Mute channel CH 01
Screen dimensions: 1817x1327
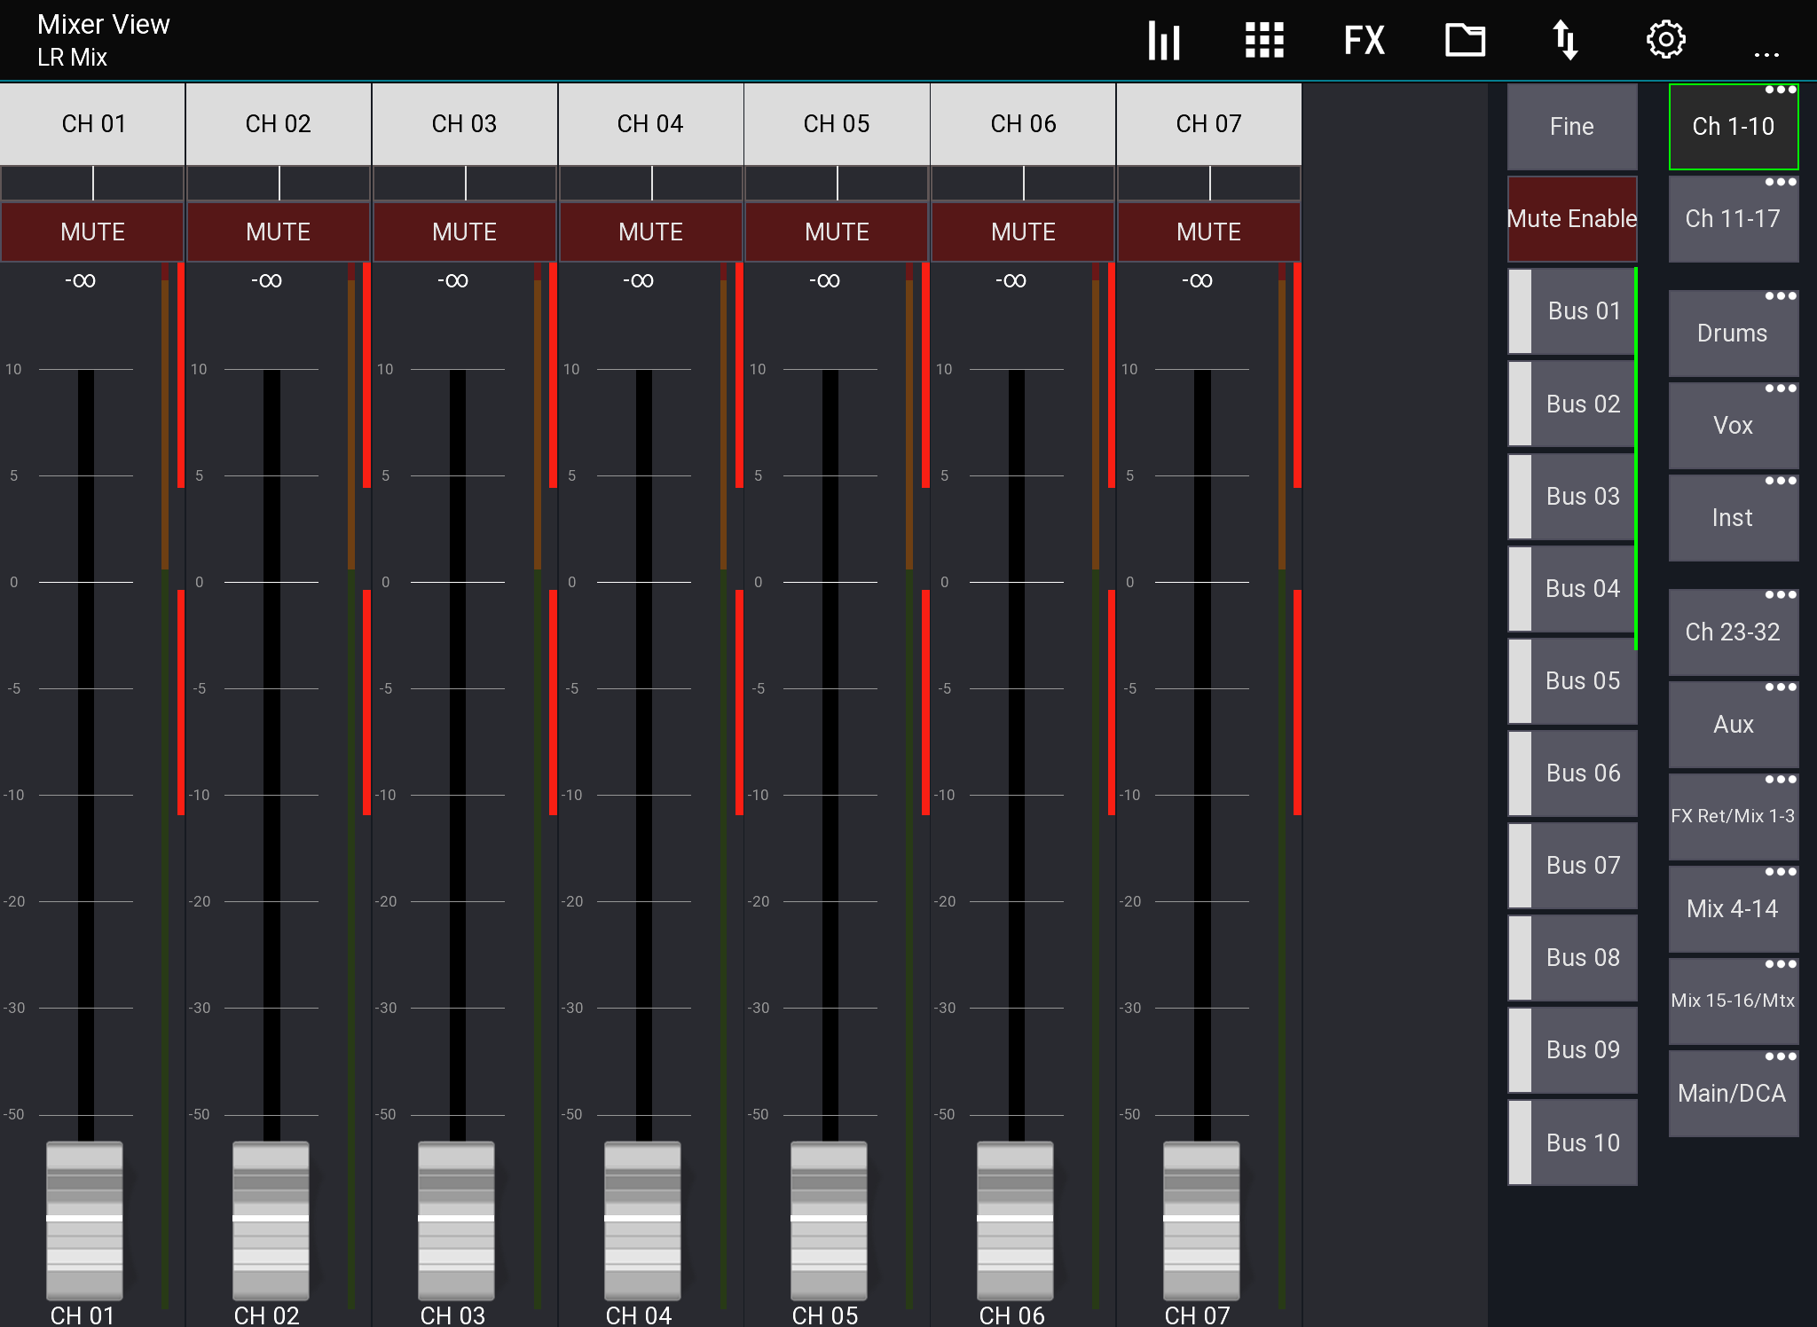(92, 232)
